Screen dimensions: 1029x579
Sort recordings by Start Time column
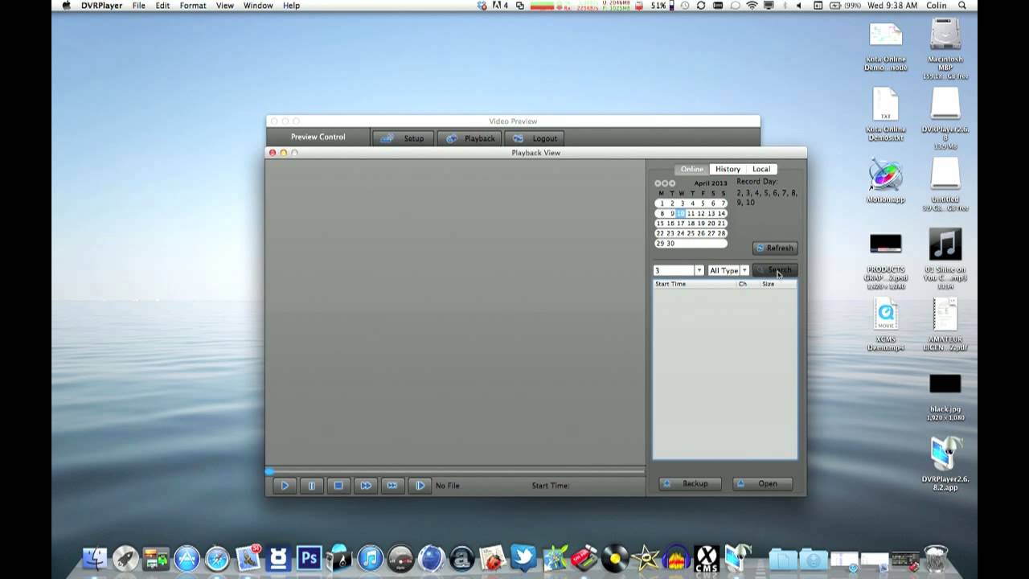pos(694,284)
